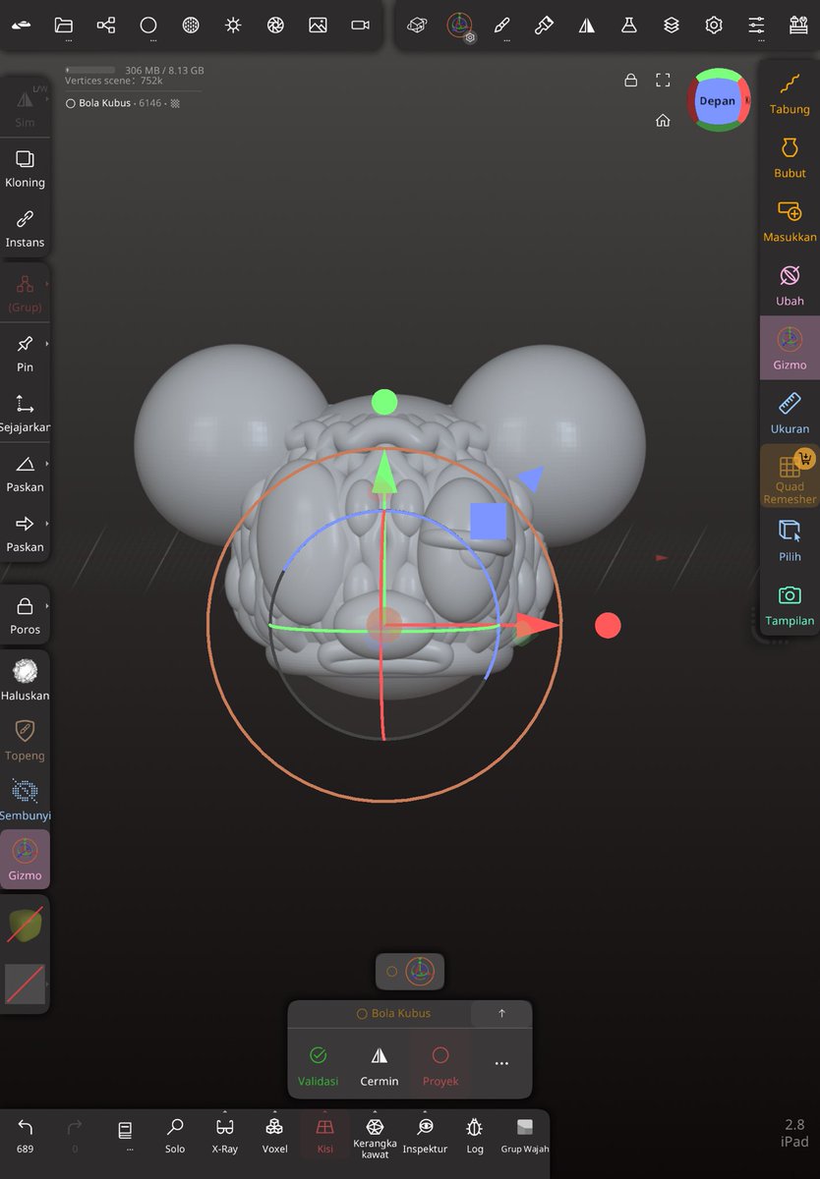Open the topology circle menu
820x1179 pixels.
148,26
